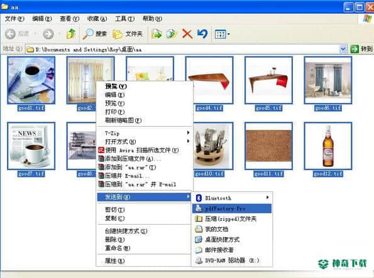374x278 pixels.
Task: Select the good10.tif knife block thumbnail
Action: point(213,146)
